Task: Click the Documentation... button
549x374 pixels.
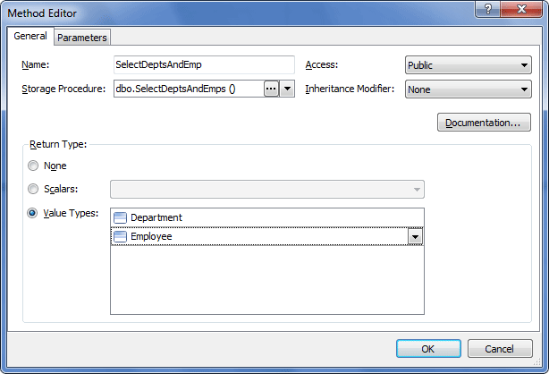Action: (x=484, y=123)
